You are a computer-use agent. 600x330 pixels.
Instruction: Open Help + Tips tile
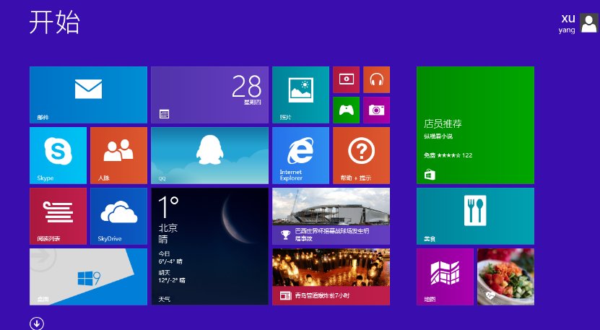point(361,155)
